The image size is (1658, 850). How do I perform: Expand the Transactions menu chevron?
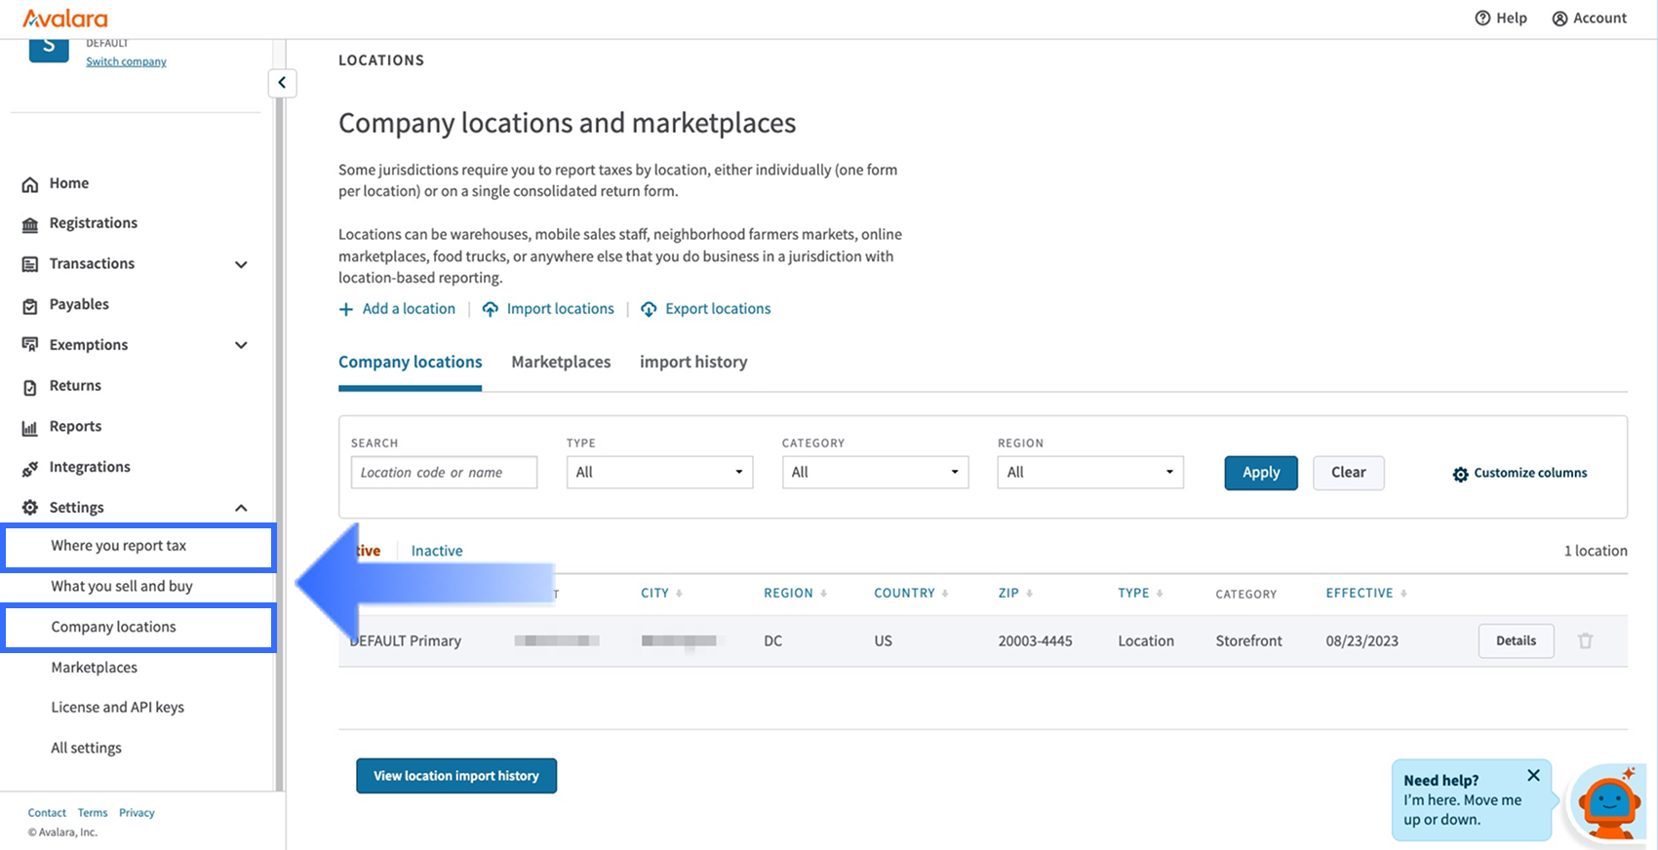[x=241, y=264]
